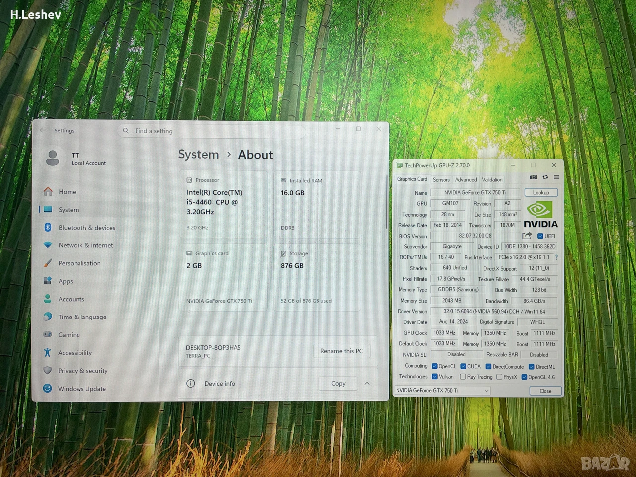Click the Bluetooth icon in sidebar

[x=48, y=227]
